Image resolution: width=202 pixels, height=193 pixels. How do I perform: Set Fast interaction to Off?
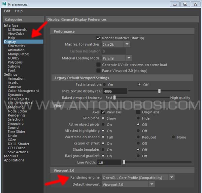[139, 84]
